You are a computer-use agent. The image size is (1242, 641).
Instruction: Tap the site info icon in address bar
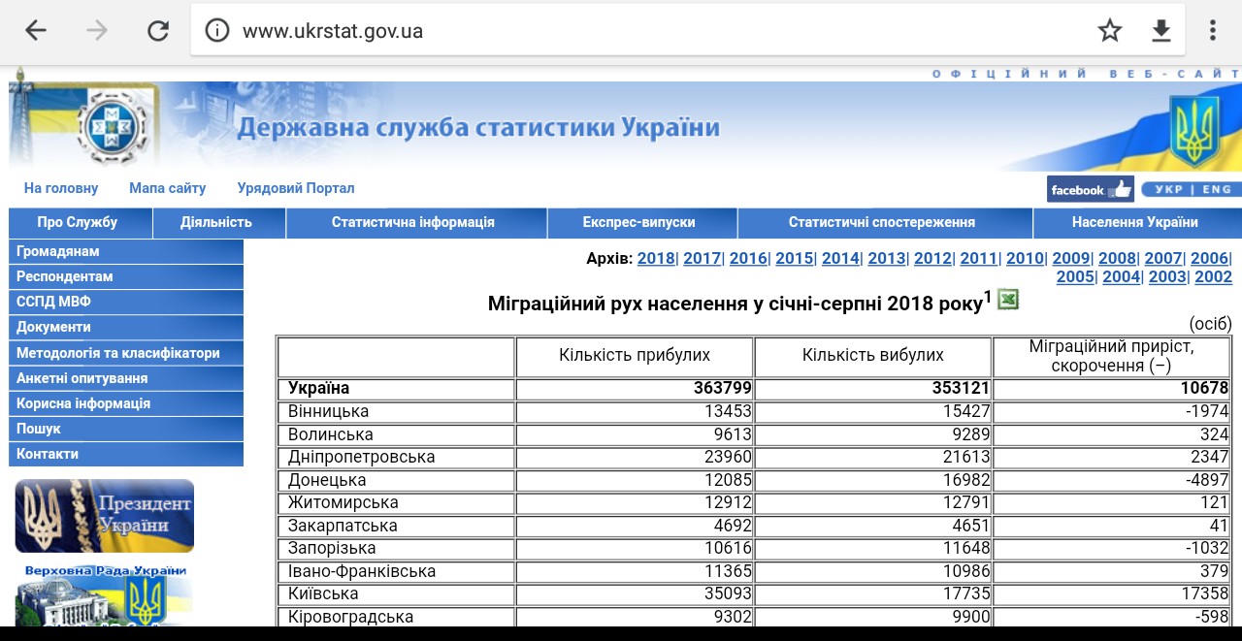[217, 31]
